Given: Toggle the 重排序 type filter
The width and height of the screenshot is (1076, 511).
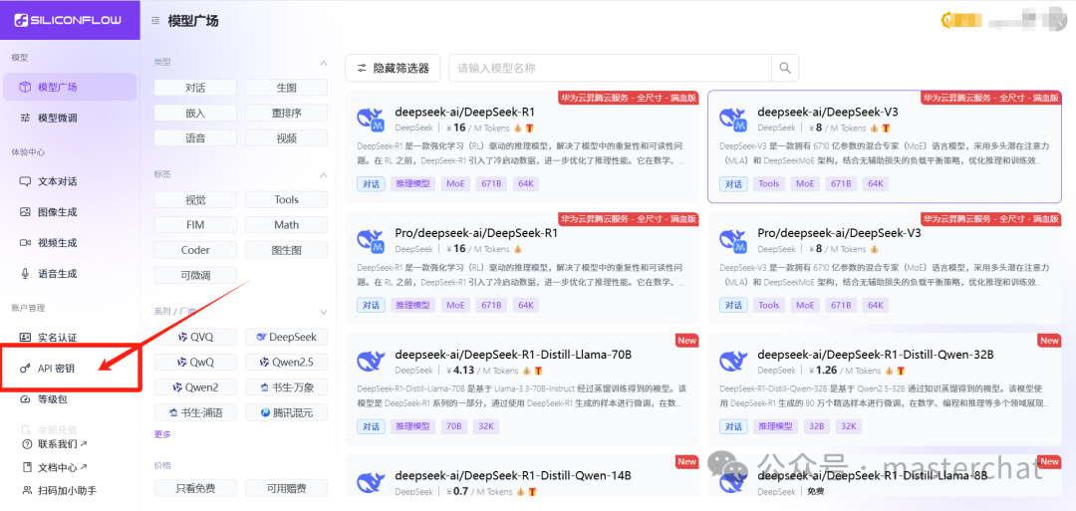Looking at the screenshot, I should pos(286,113).
